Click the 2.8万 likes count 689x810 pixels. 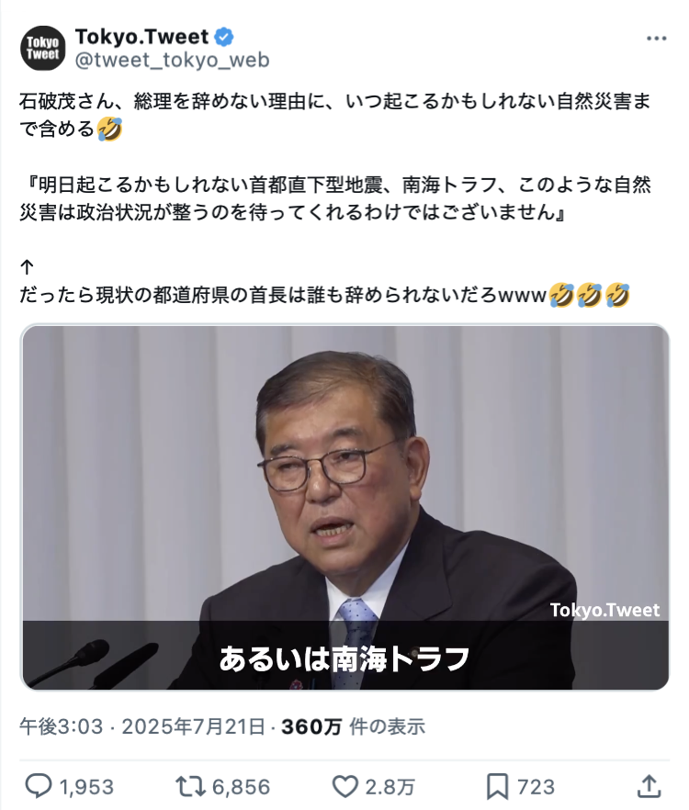tap(390, 787)
